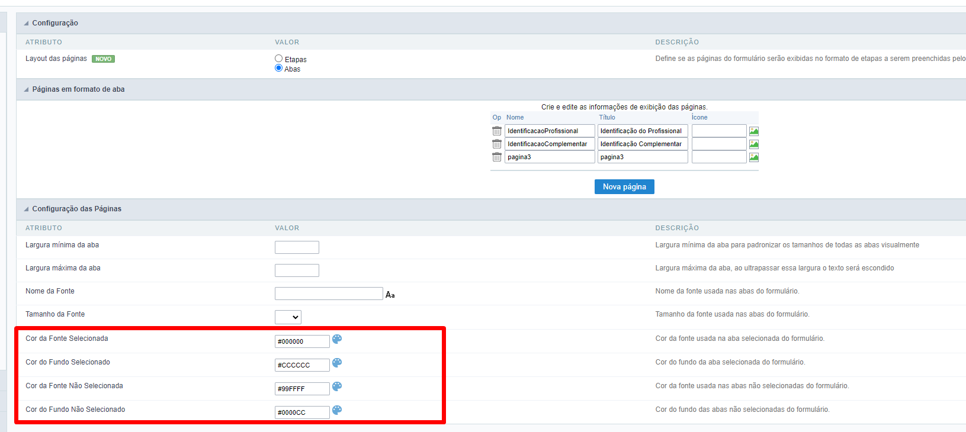Click the Cor do Fundo Não Selecionado field
966x432 pixels.
301,412
